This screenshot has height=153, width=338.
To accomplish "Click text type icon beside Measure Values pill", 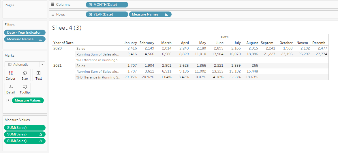I will click(x=8, y=100).
